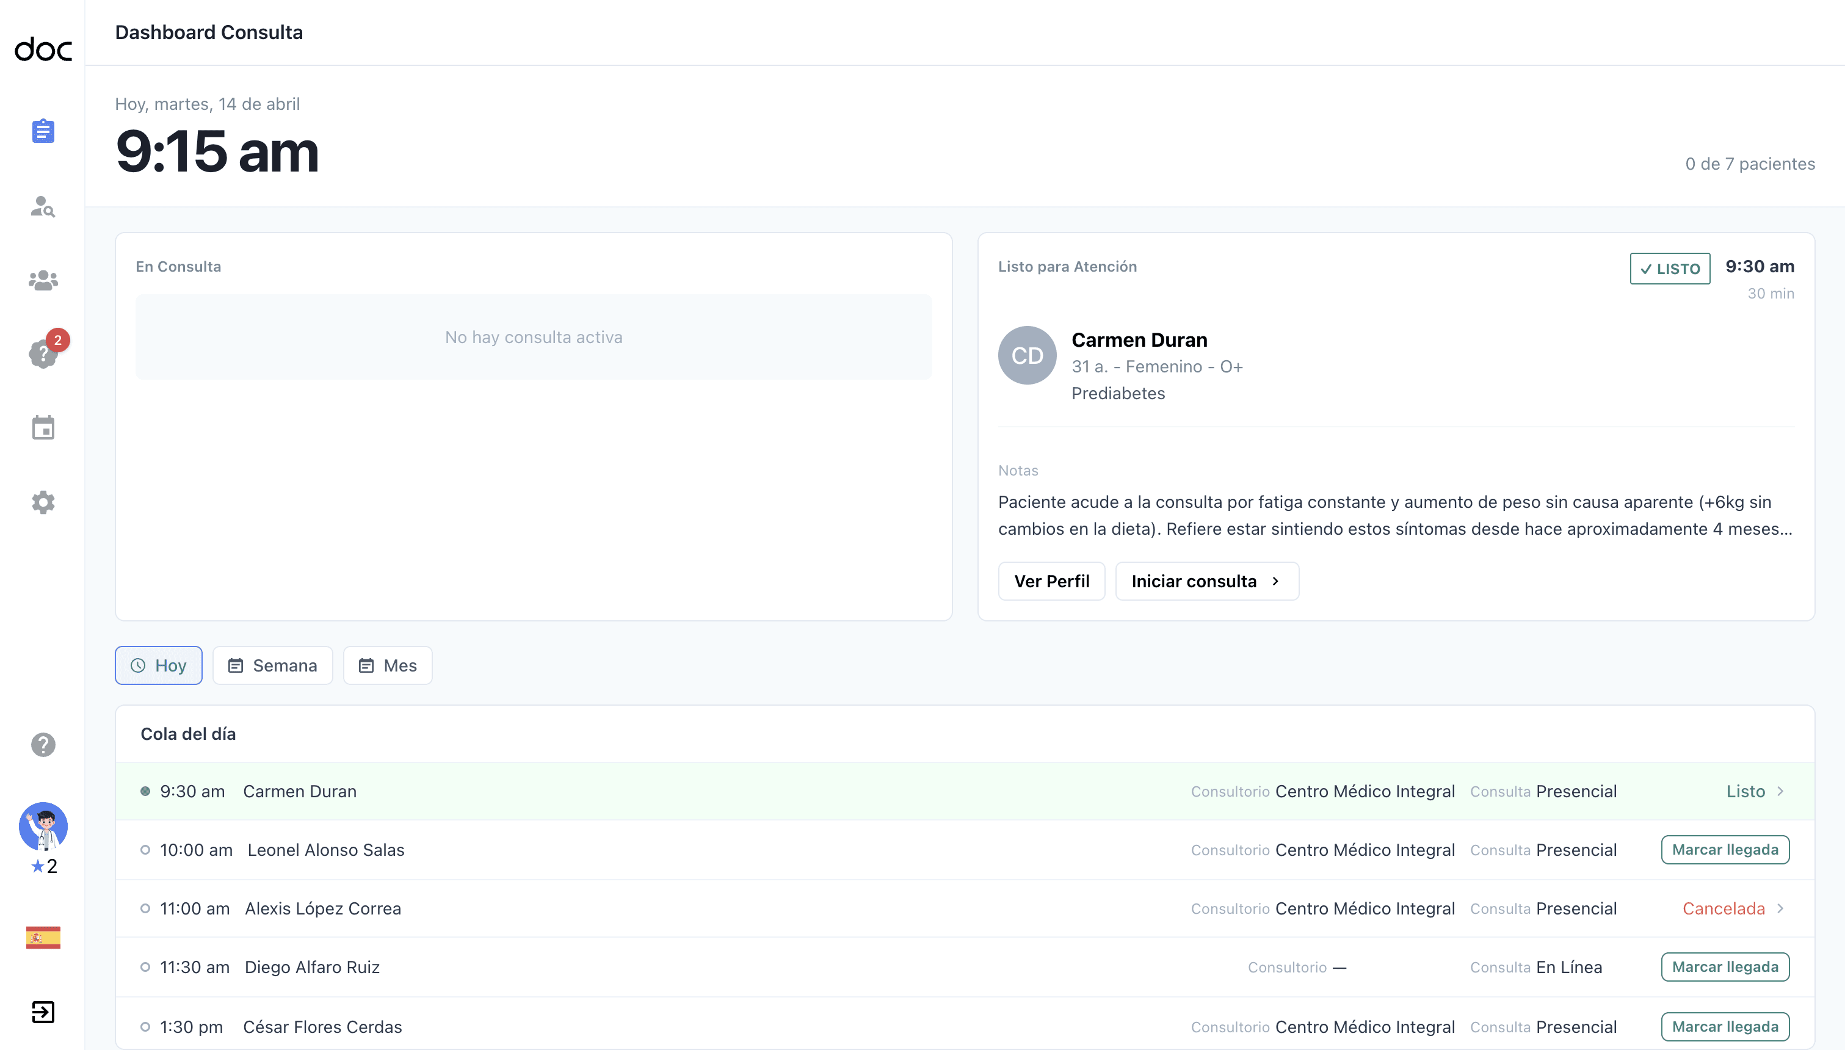This screenshot has height=1050, width=1845.
Task: Open the notifications badge icon with 2 alerts
Action: (x=45, y=353)
